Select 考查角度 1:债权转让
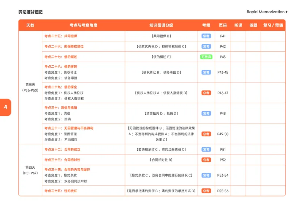Viewport: 304px width, 215px height. point(61,72)
